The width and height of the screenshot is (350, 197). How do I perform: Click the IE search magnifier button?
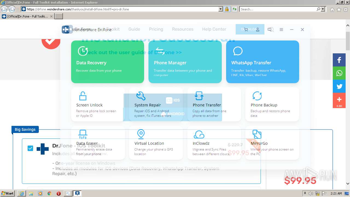318,9
